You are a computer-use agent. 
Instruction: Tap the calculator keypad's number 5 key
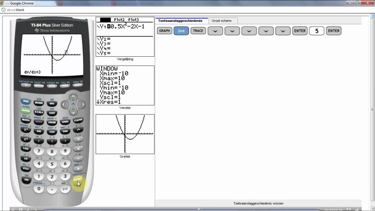[x=52, y=164]
